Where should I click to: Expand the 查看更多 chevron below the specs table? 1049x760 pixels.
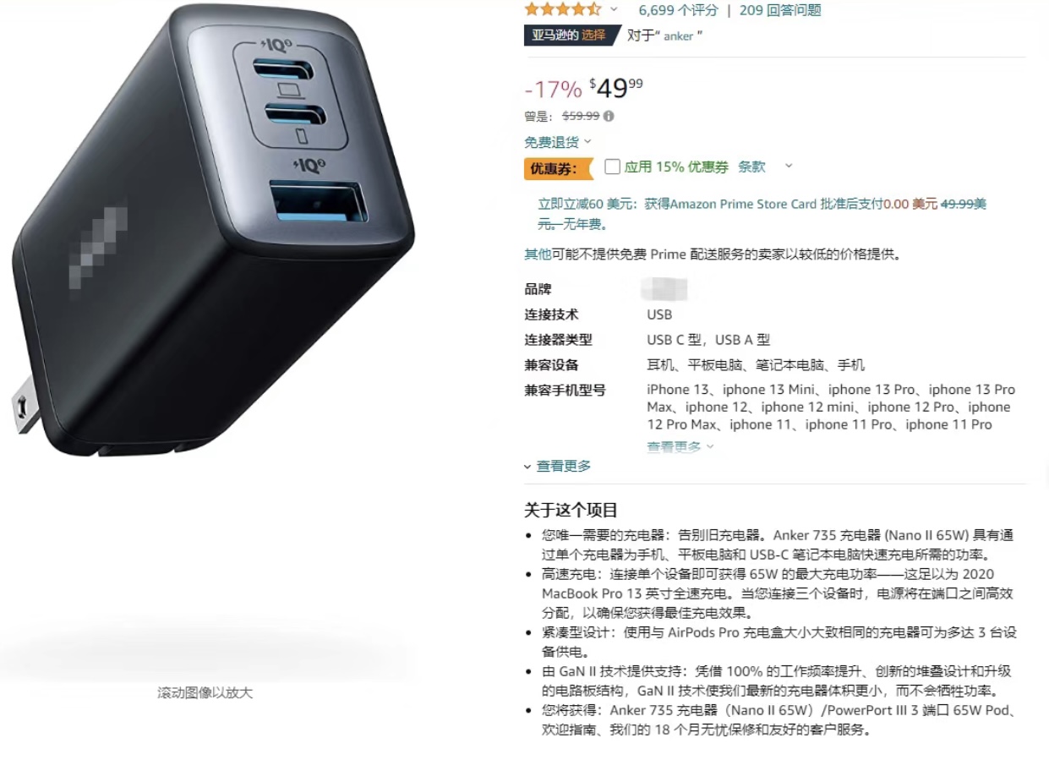(558, 466)
